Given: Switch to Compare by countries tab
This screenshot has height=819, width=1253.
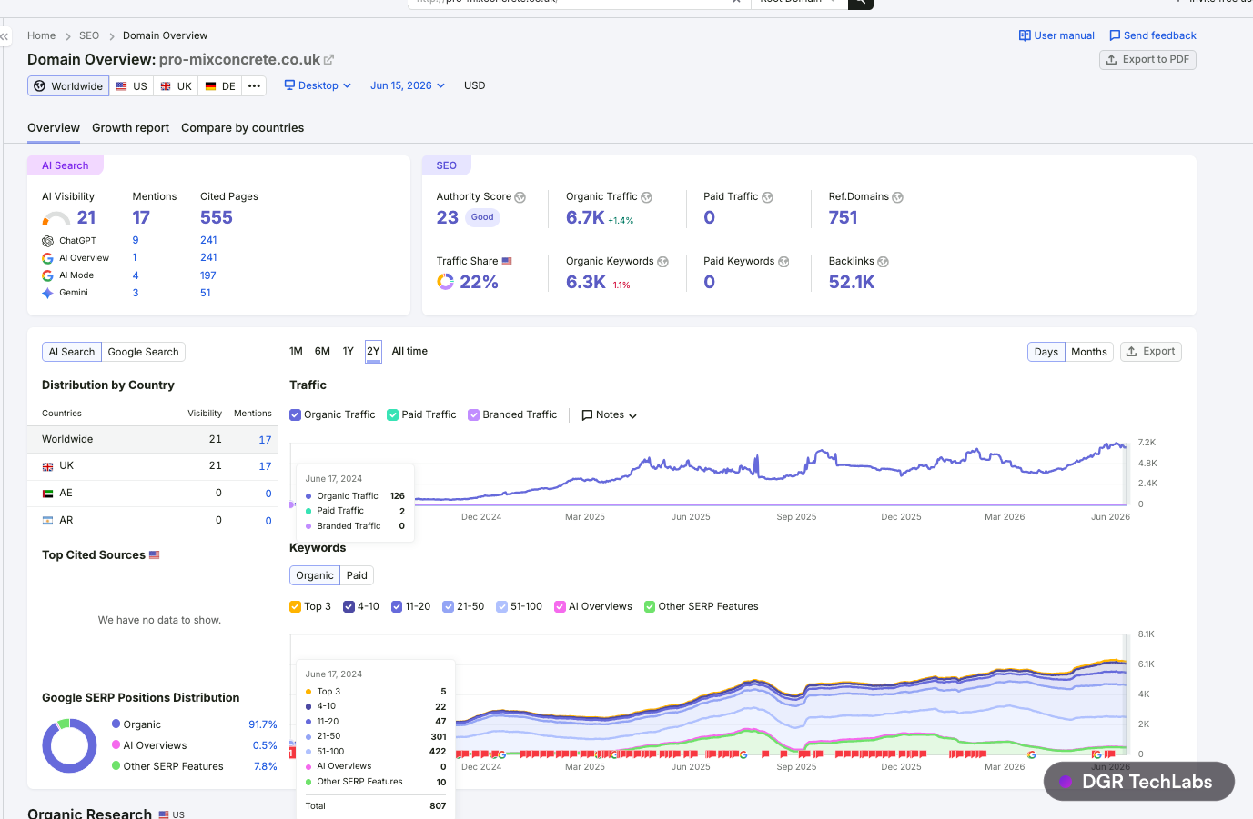Looking at the screenshot, I should click(242, 128).
